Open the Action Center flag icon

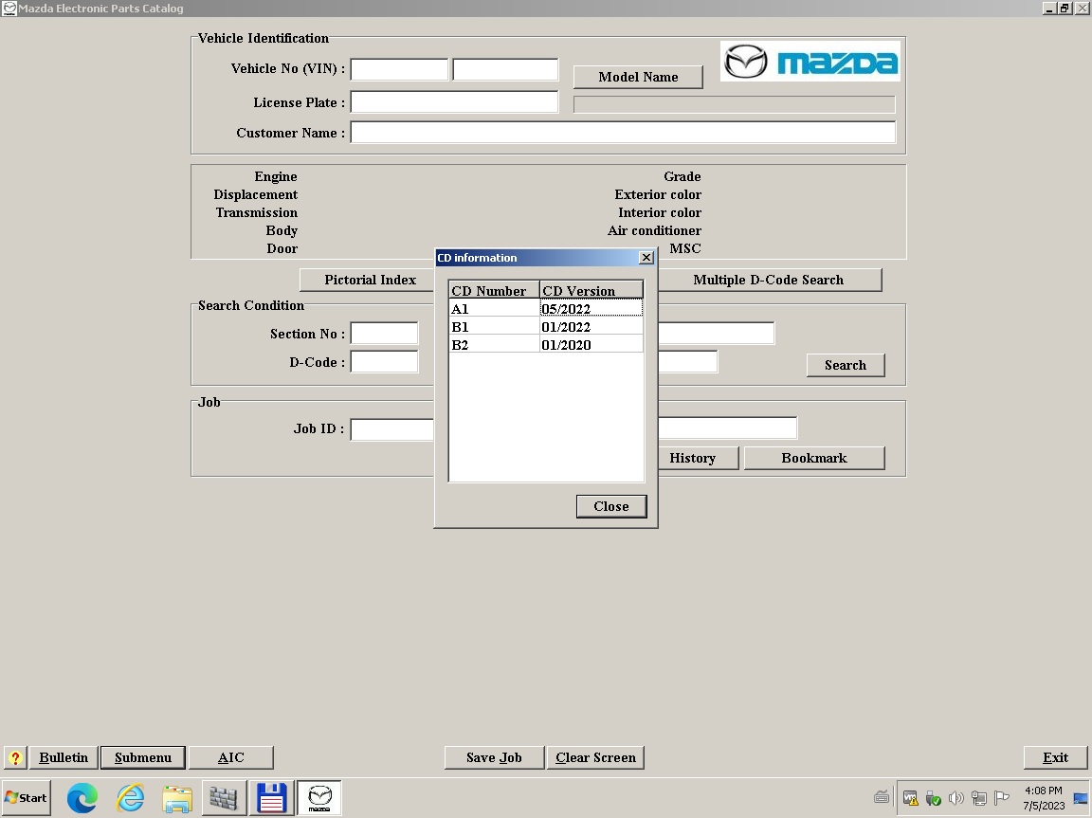click(1002, 798)
